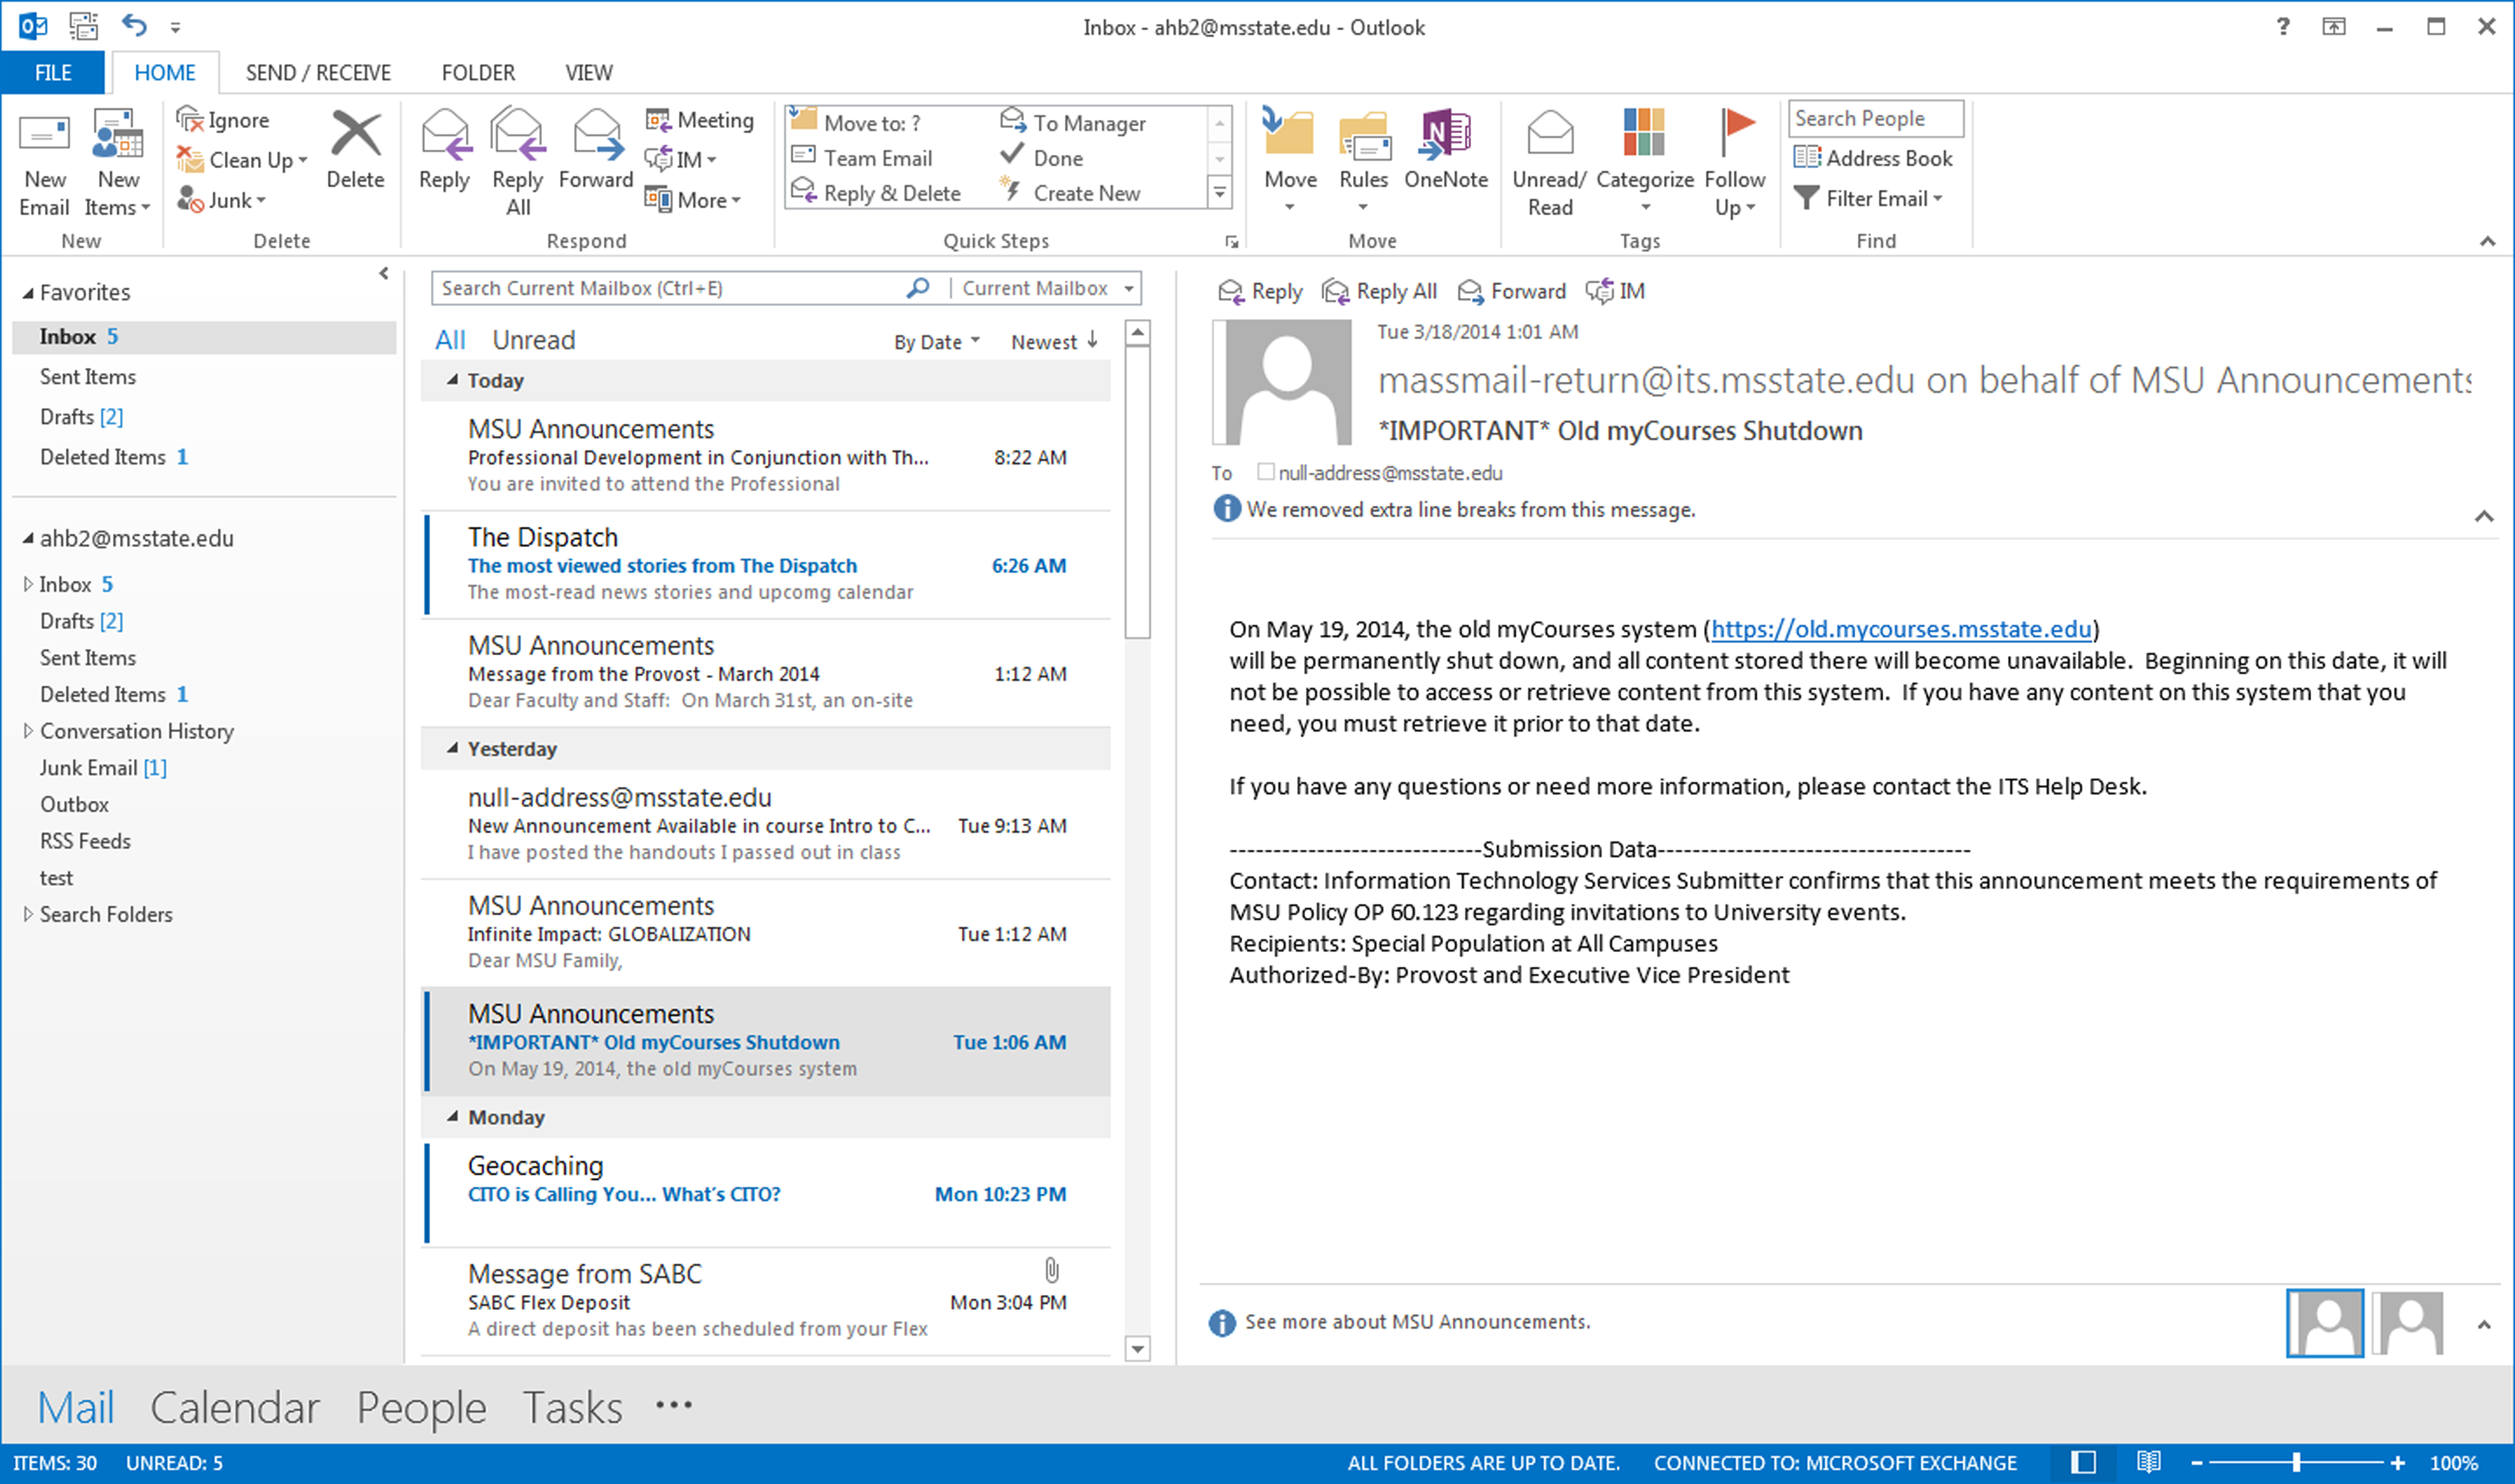Click the reading pane Forward icon
Viewport: 2515px width, 1484px height.
[1471, 291]
